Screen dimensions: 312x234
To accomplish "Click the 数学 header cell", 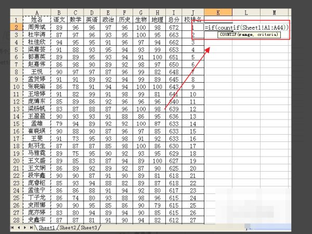I will (x=75, y=20).
